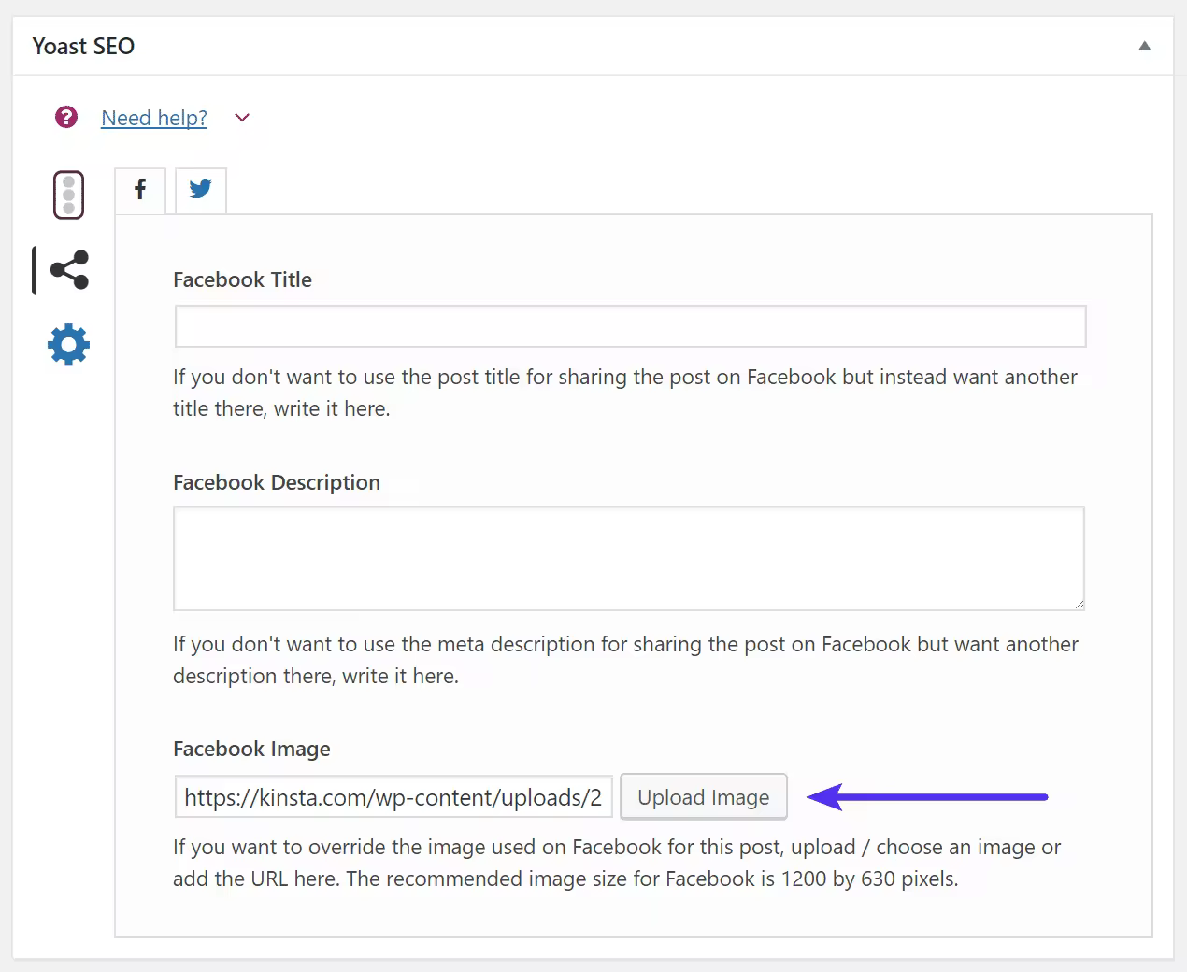The image size is (1187, 972).
Task: Open the traffic light content optimization section
Action: pos(68,194)
